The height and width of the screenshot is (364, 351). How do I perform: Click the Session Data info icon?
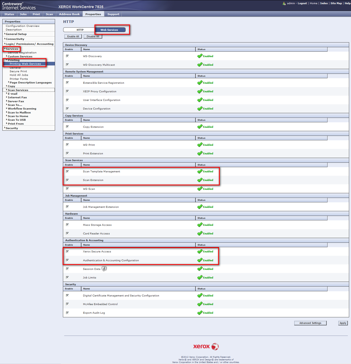click(104, 269)
